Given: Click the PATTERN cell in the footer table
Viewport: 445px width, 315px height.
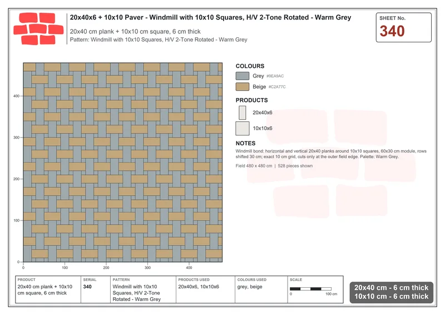Looking at the screenshot, I should click(143, 289).
